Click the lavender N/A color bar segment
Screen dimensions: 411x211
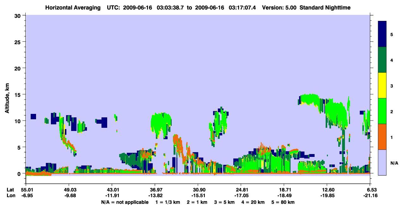(x=382, y=162)
